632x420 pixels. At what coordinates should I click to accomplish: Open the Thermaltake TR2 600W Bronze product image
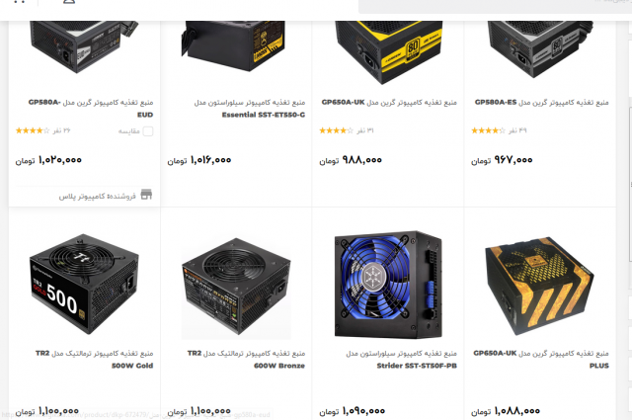236,287
